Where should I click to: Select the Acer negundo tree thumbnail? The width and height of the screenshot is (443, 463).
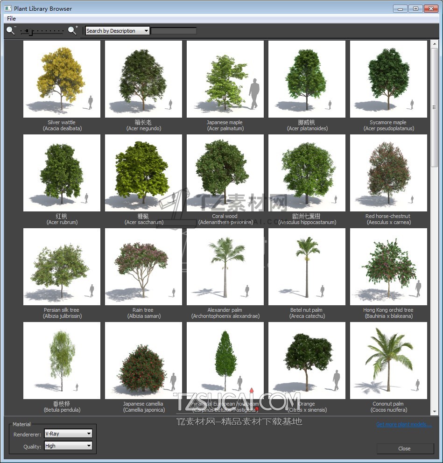[143, 79]
